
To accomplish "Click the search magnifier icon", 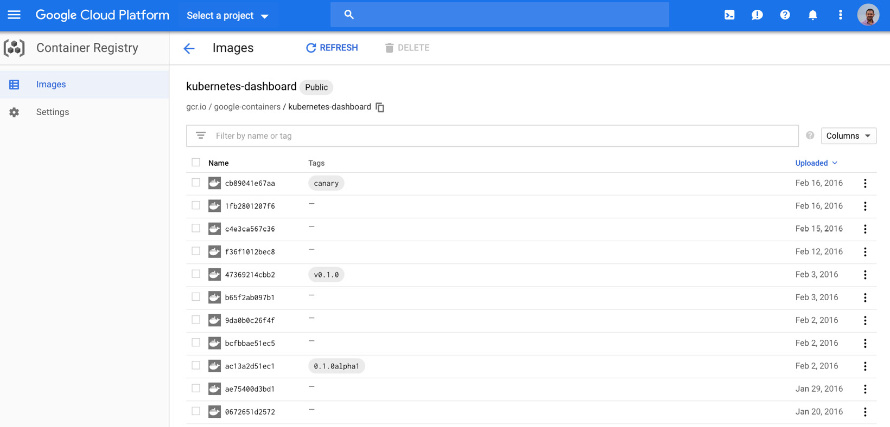I will click(349, 15).
